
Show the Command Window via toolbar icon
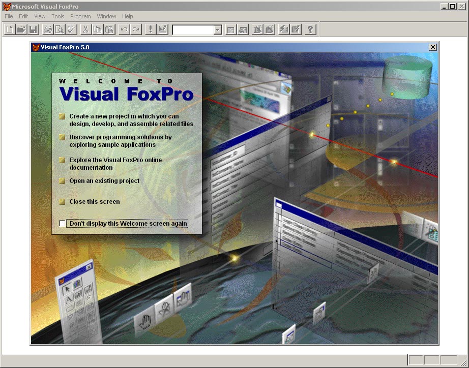230,29
